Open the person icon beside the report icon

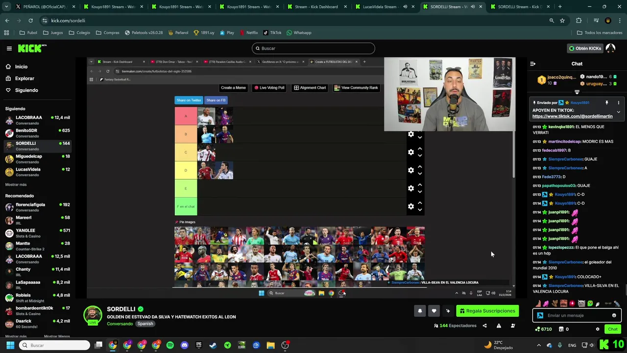(x=513, y=326)
